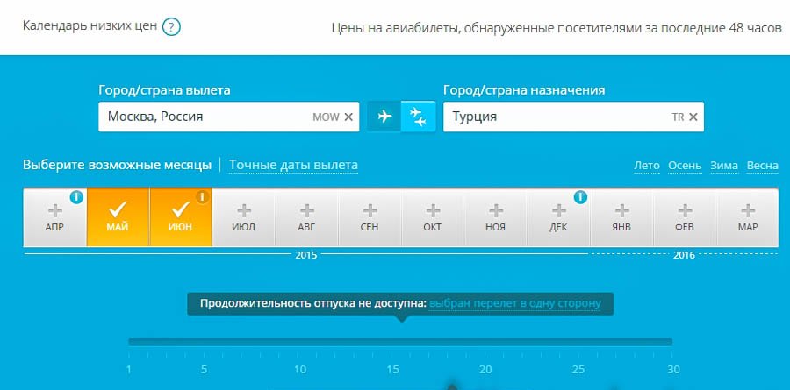Add НОЯ month to selection
Screen dimensions: 790x390
(496, 217)
